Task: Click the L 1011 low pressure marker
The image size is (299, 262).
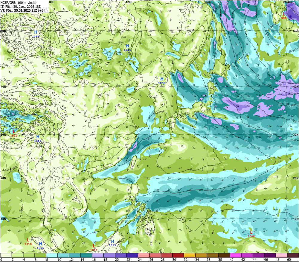Action: click(x=94, y=248)
